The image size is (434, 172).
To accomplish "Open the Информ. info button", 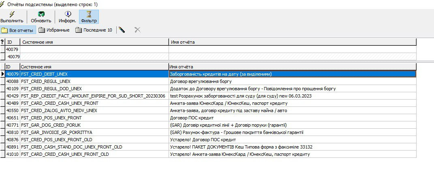I will pyautogui.click(x=67, y=14).
